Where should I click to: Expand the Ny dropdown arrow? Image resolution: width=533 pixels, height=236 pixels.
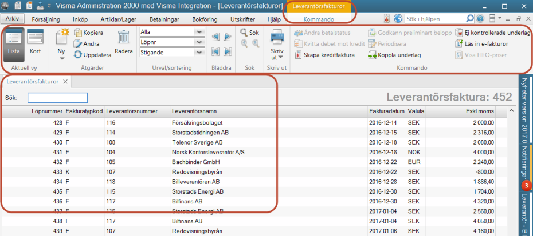[x=62, y=59]
